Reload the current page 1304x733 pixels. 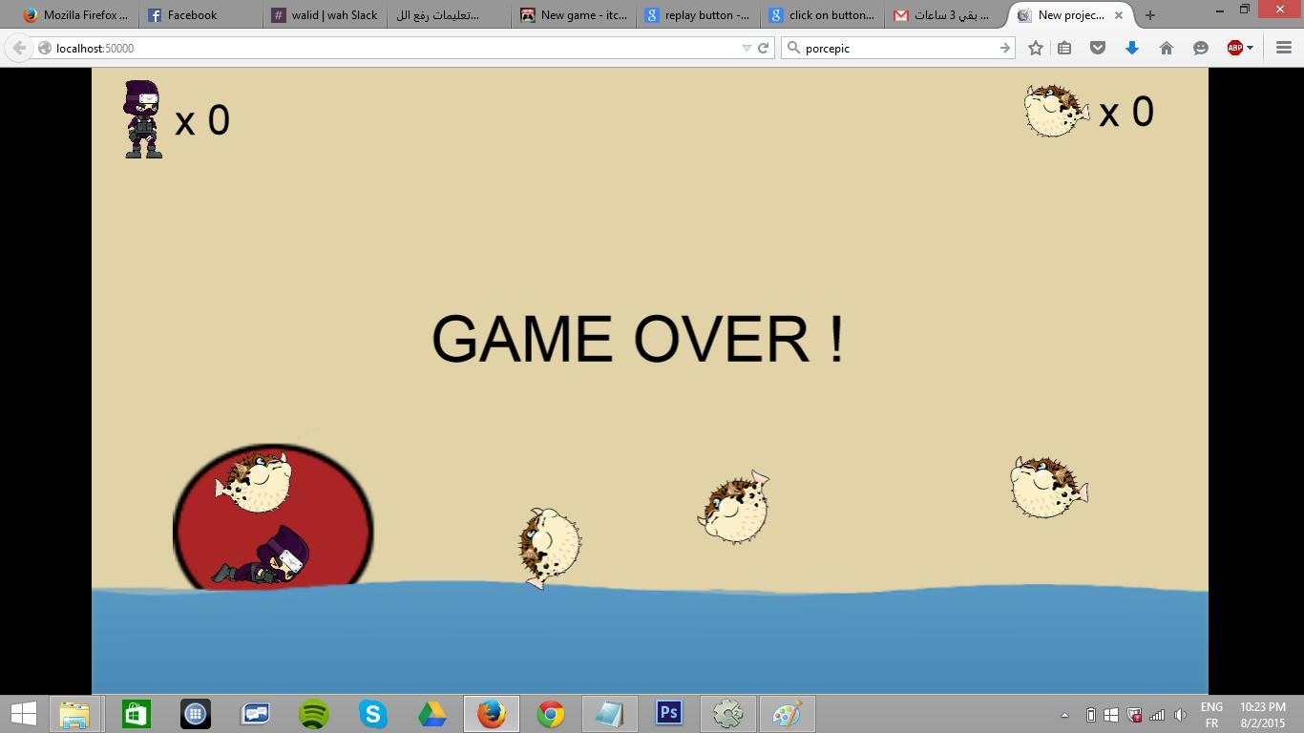click(764, 48)
